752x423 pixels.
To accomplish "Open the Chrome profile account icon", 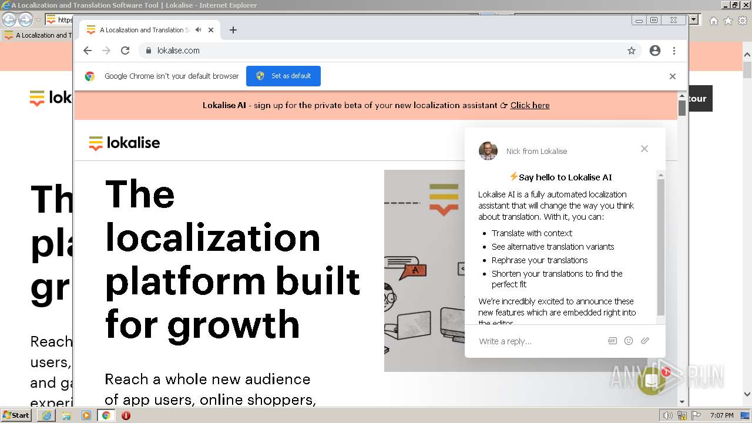I will tap(655, 51).
